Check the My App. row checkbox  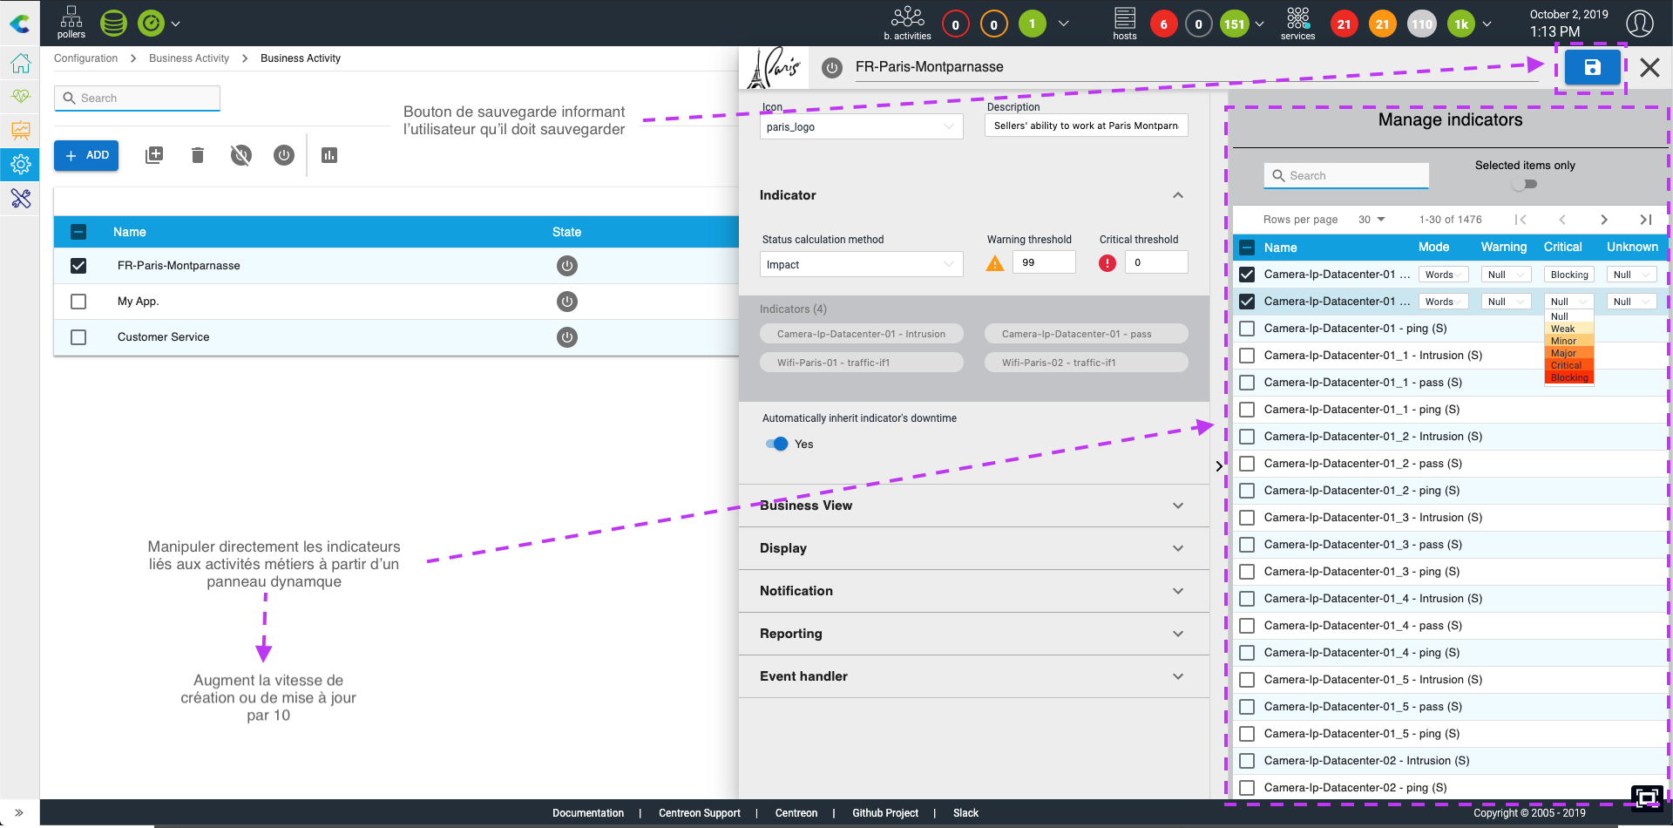click(x=78, y=302)
